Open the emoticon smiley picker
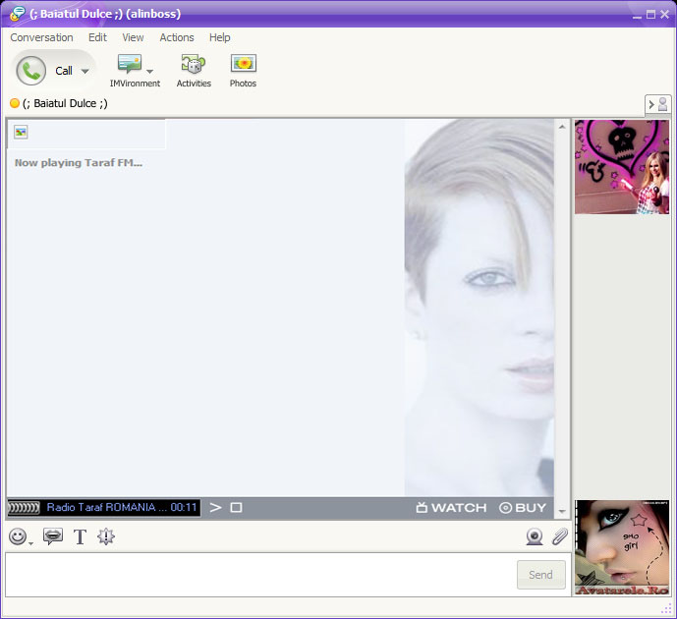 (x=18, y=536)
